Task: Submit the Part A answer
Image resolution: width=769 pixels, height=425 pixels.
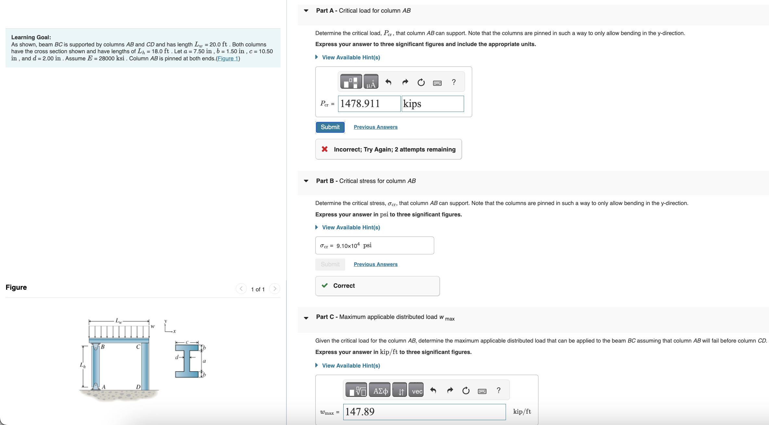Action: 330,127
